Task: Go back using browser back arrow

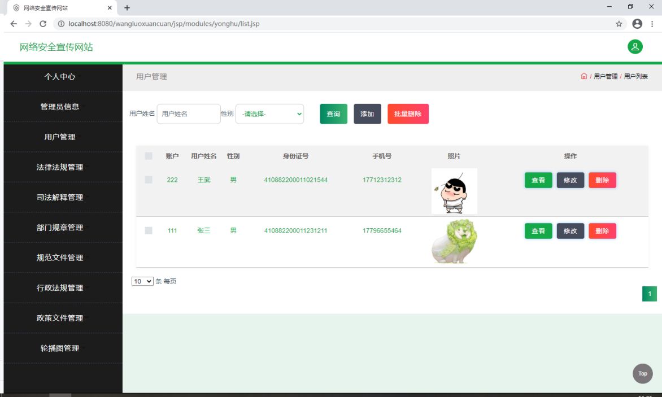Action: pos(14,24)
